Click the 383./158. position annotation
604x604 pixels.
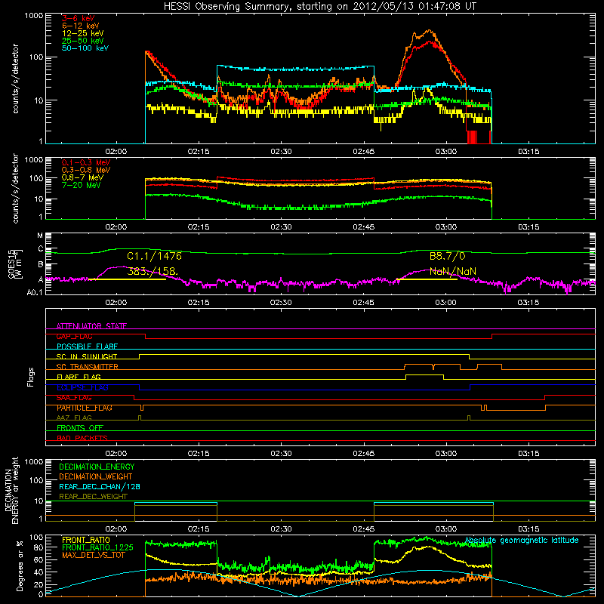(x=153, y=271)
